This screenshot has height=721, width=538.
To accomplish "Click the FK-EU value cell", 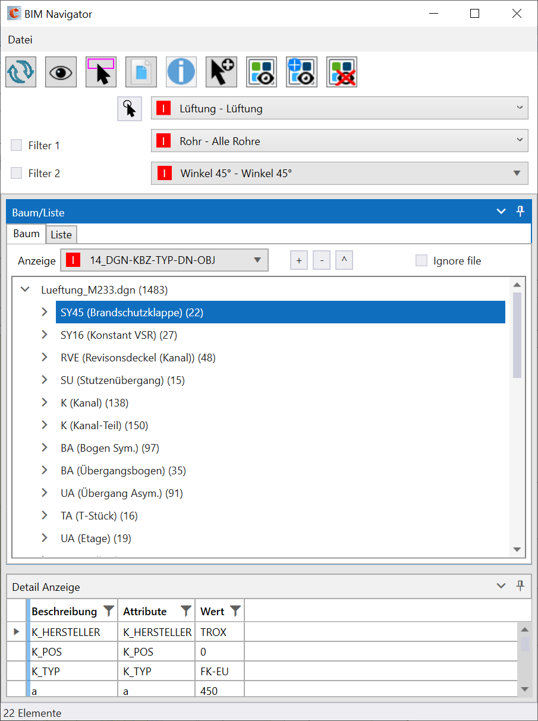I will coord(219,672).
